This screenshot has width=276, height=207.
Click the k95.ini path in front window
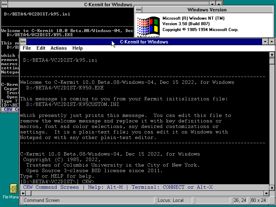coord(60,60)
